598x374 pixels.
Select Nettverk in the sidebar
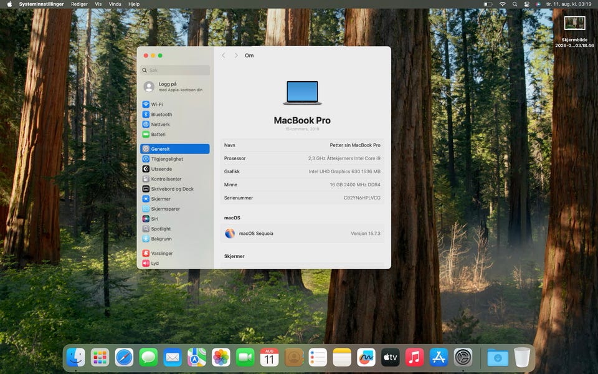tap(174, 124)
